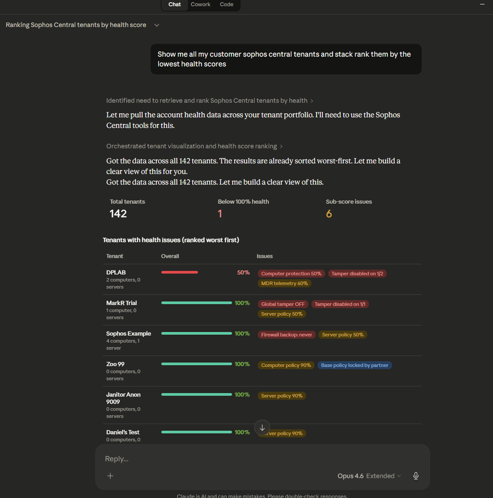This screenshot has height=498, width=493.
Task: Click the plus attach icon in reply box
Action: click(x=110, y=476)
